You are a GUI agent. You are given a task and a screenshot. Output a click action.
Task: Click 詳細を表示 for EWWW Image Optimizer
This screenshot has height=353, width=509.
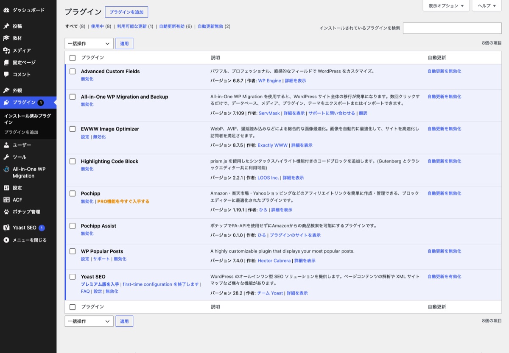302,145
